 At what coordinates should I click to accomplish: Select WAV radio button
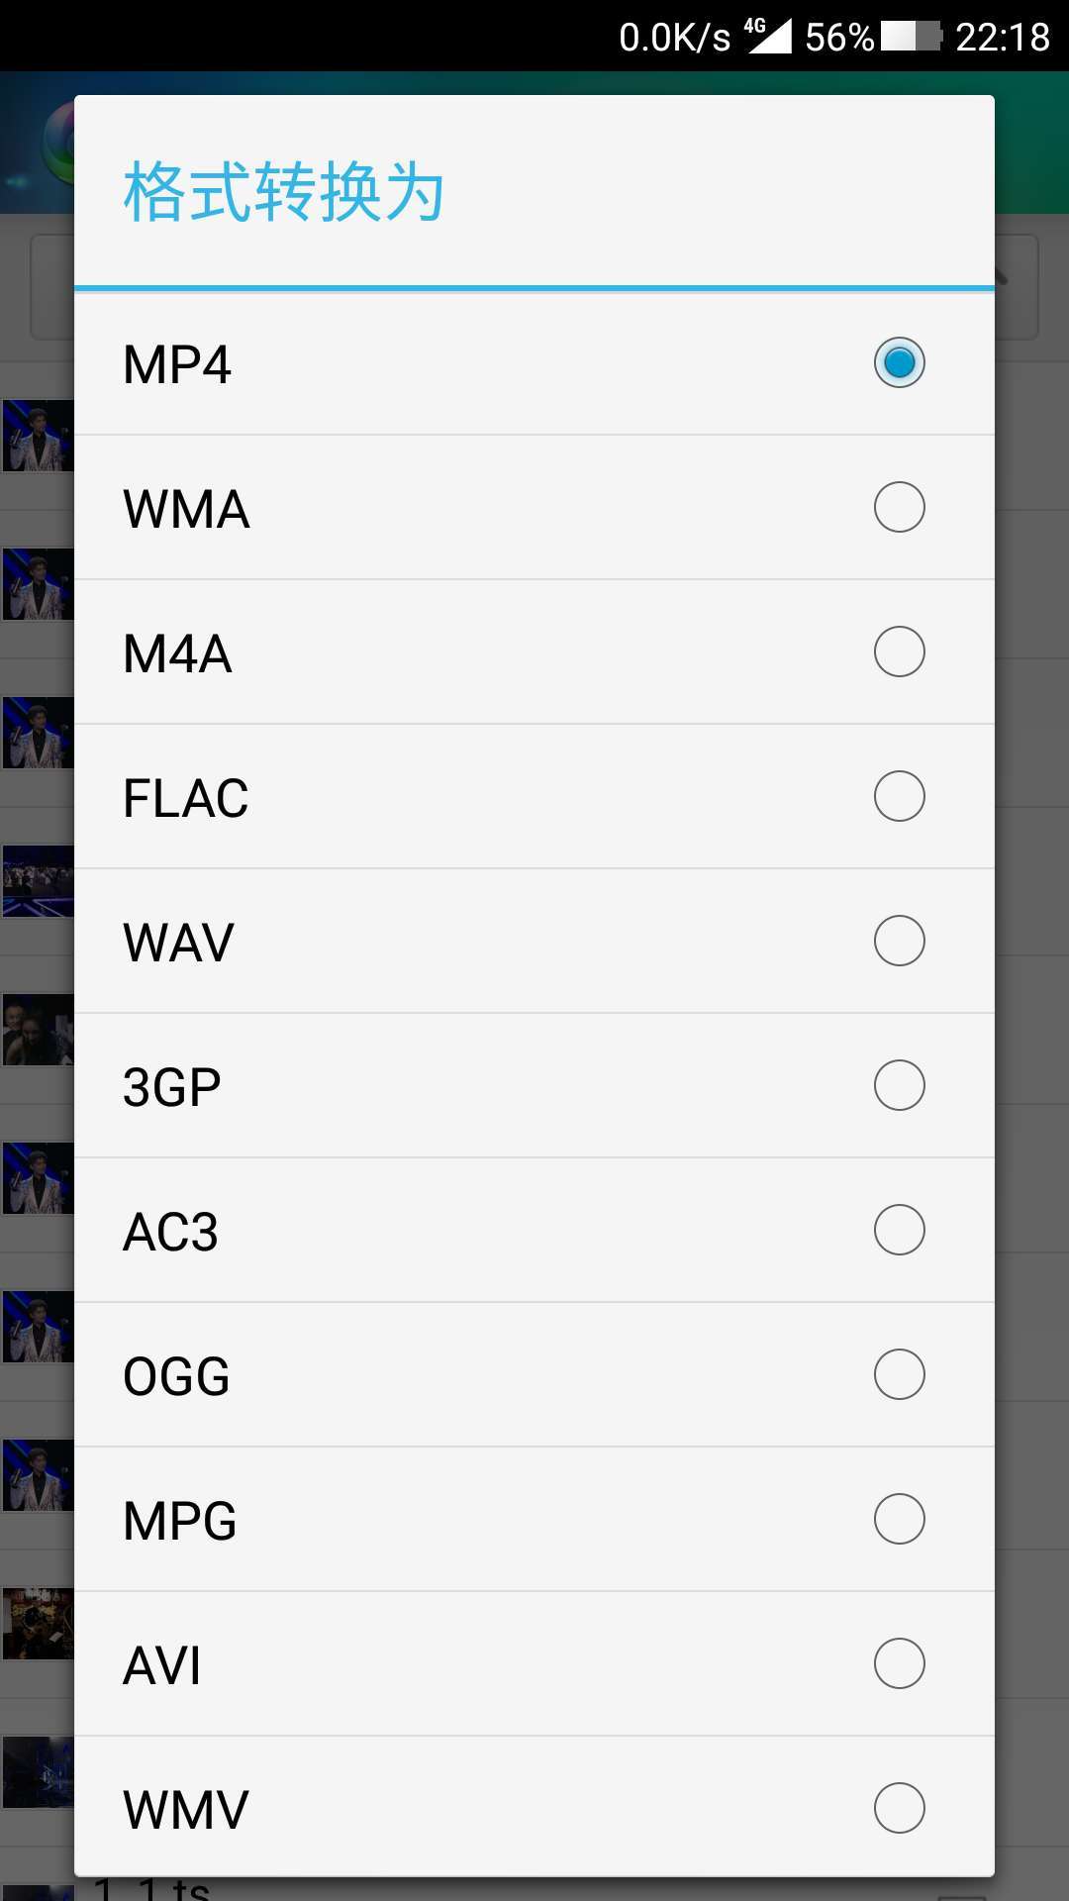click(x=899, y=941)
